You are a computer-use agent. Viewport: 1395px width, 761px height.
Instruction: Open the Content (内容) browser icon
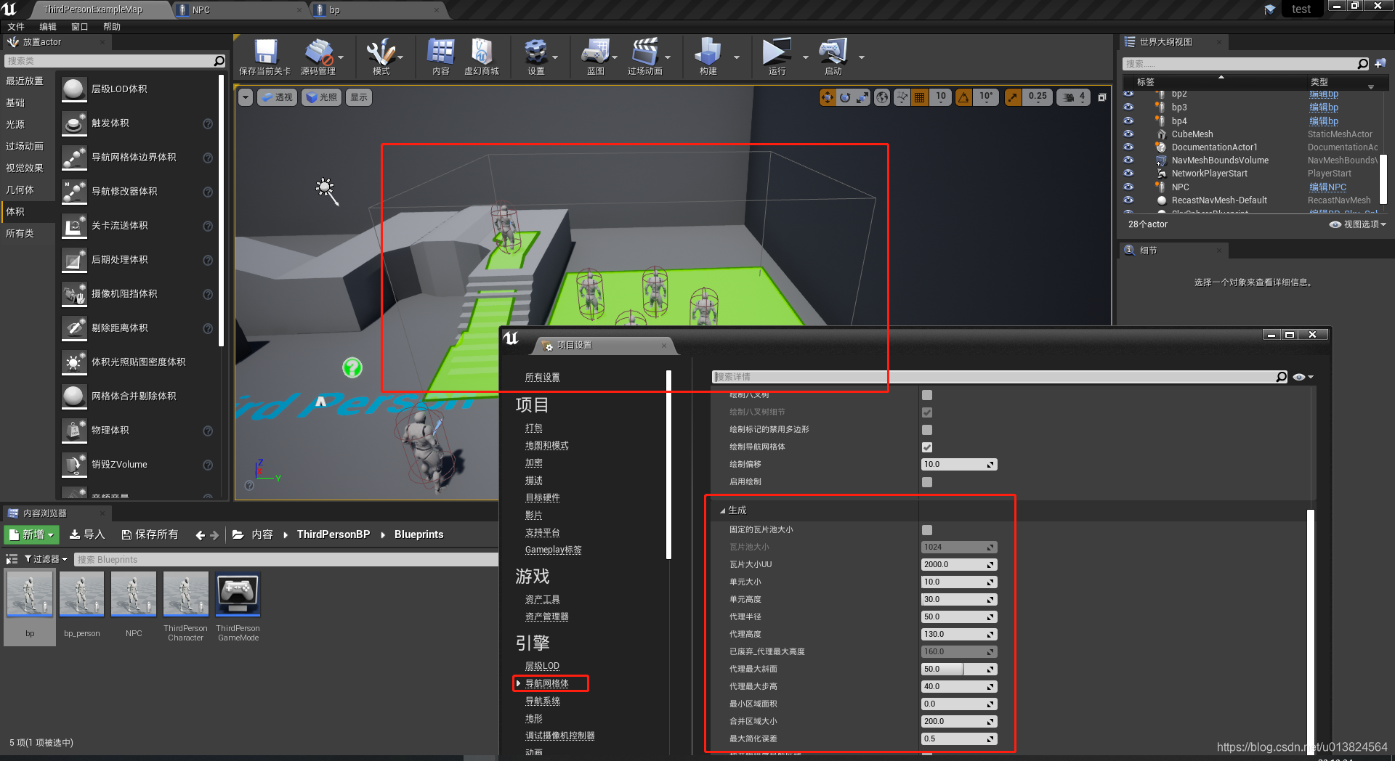[x=441, y=52]
